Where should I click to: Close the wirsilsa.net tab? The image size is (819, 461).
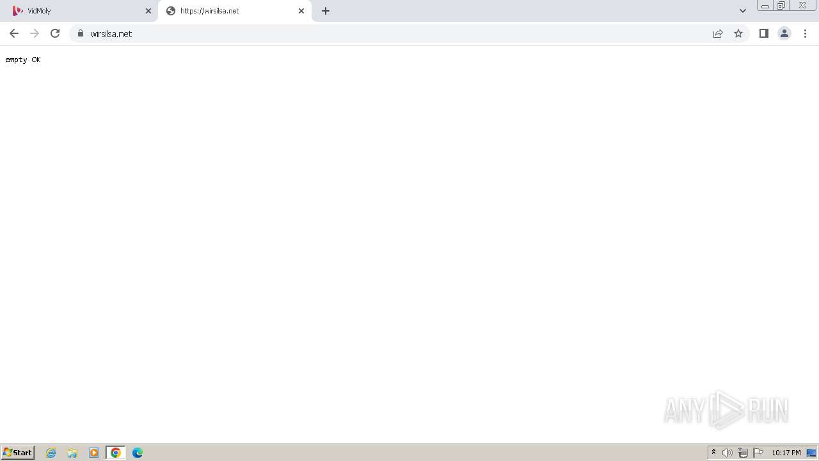coord(301,11)
